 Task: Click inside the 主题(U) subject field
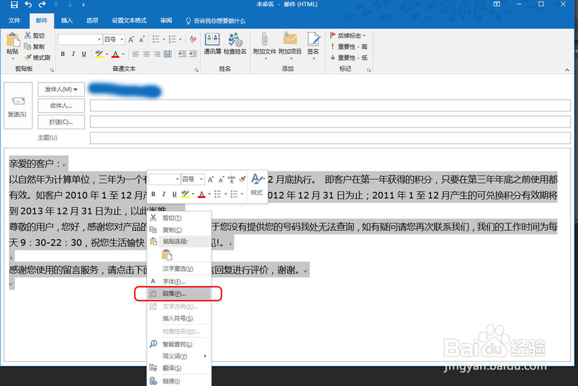(x=329, y=137)
